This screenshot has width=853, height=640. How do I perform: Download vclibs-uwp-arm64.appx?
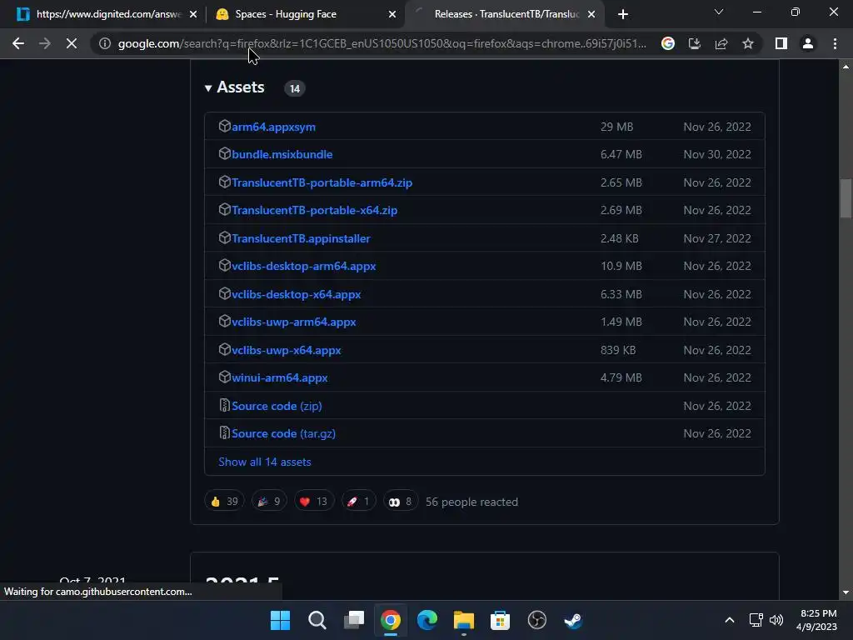[294, 322]
